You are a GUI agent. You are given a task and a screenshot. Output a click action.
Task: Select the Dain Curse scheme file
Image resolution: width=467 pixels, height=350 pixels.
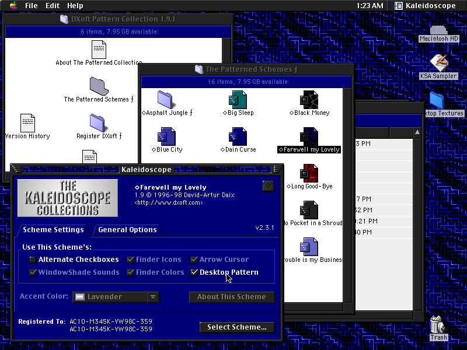[238, 136]
